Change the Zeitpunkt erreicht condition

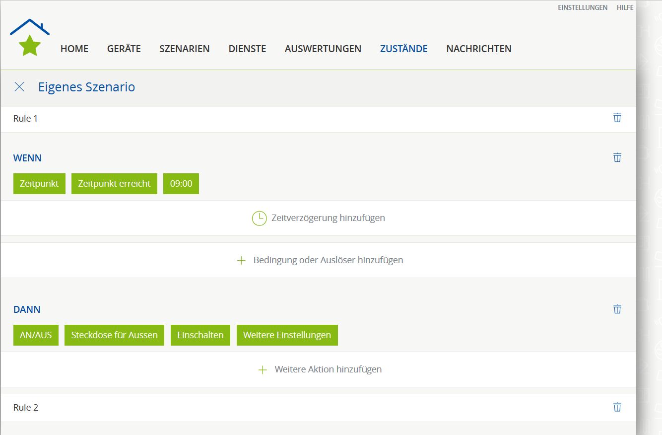(x=114, y=184)
